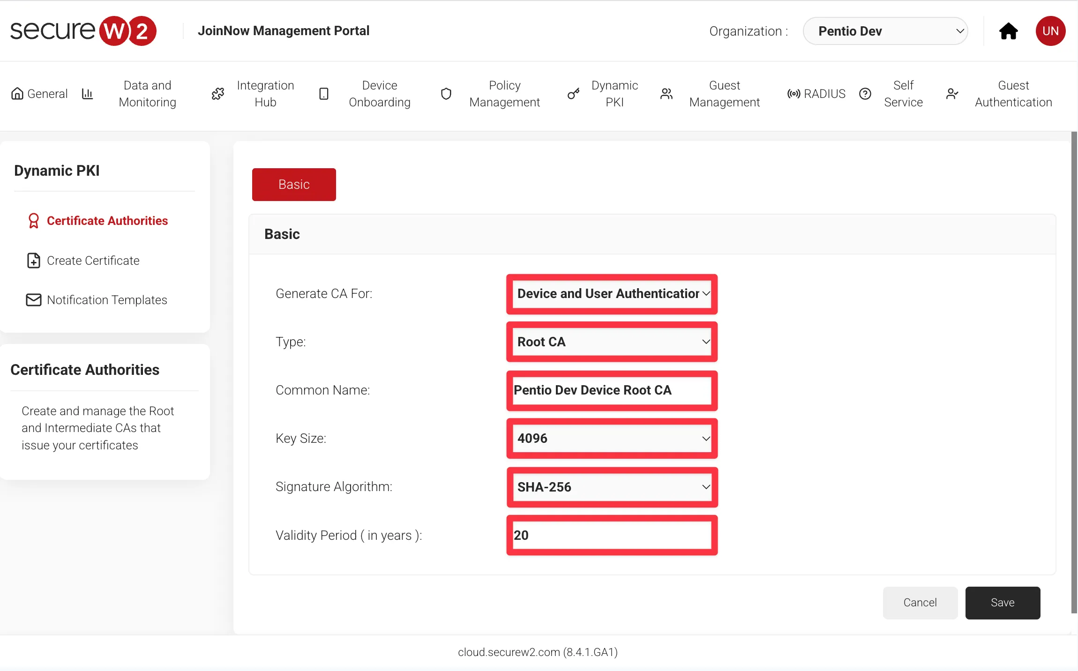Open the UN user avatar menu
1078x671 pixels.
[1050, 31]
